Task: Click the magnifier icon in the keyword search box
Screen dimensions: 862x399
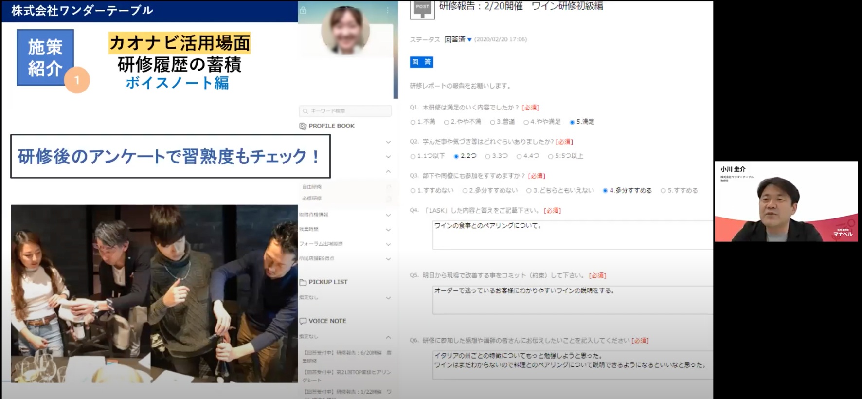Action: 305,111
